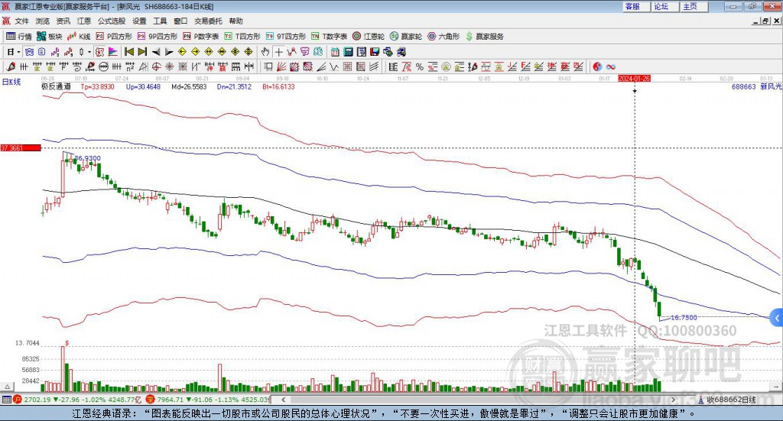
Task: Expand side panel with blue chevron
Action: pos(777,319)
